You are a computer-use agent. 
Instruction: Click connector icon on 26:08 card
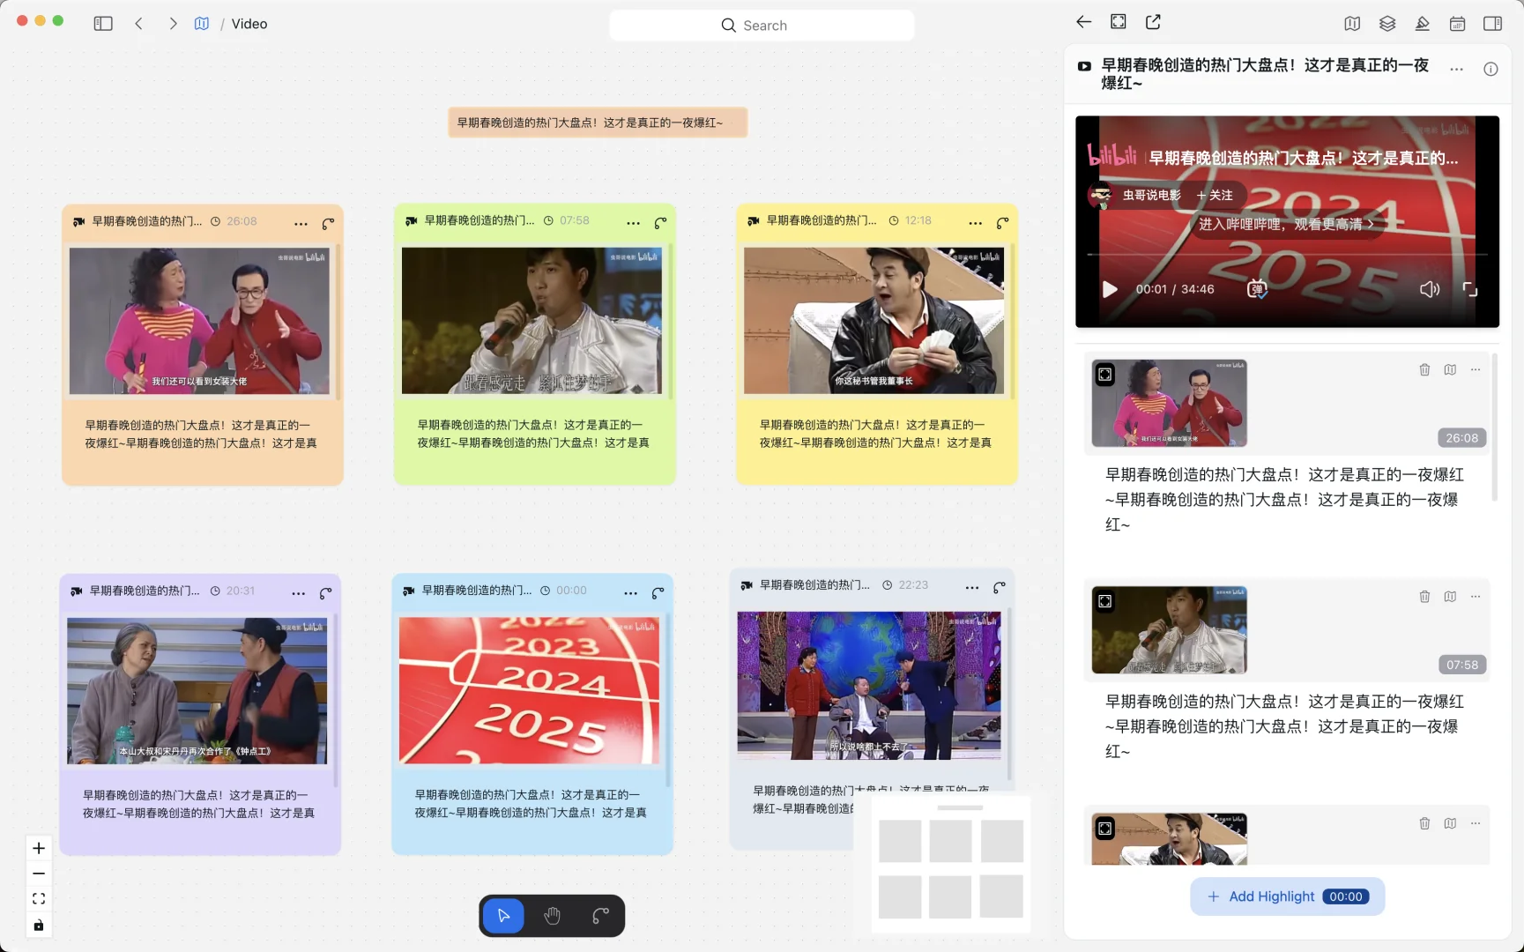(328, 224)
